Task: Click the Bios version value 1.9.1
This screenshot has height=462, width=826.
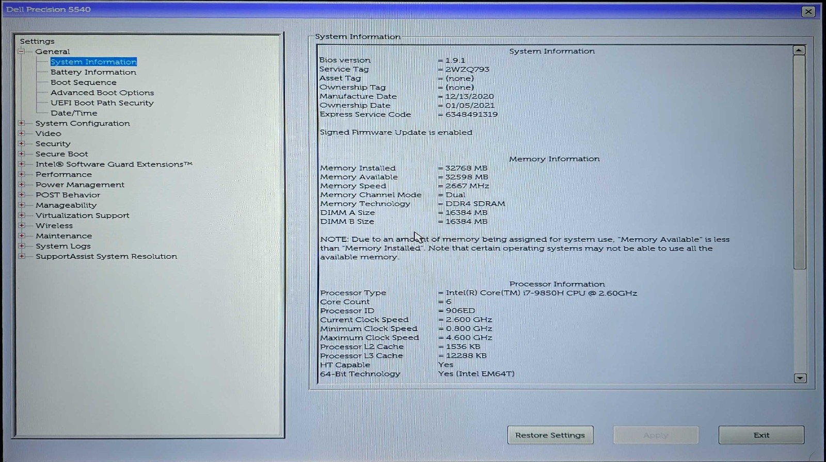Action: click(x=455, y=60)
